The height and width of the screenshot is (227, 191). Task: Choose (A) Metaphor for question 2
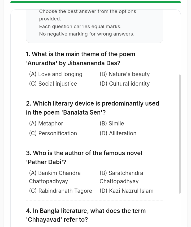tap(46, 124)
